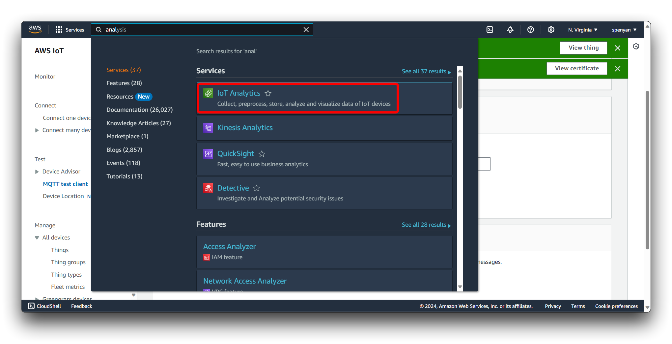The image size is (672, 344).
Task: Favorite QuickSight with the star
Action: pos(262,154)
